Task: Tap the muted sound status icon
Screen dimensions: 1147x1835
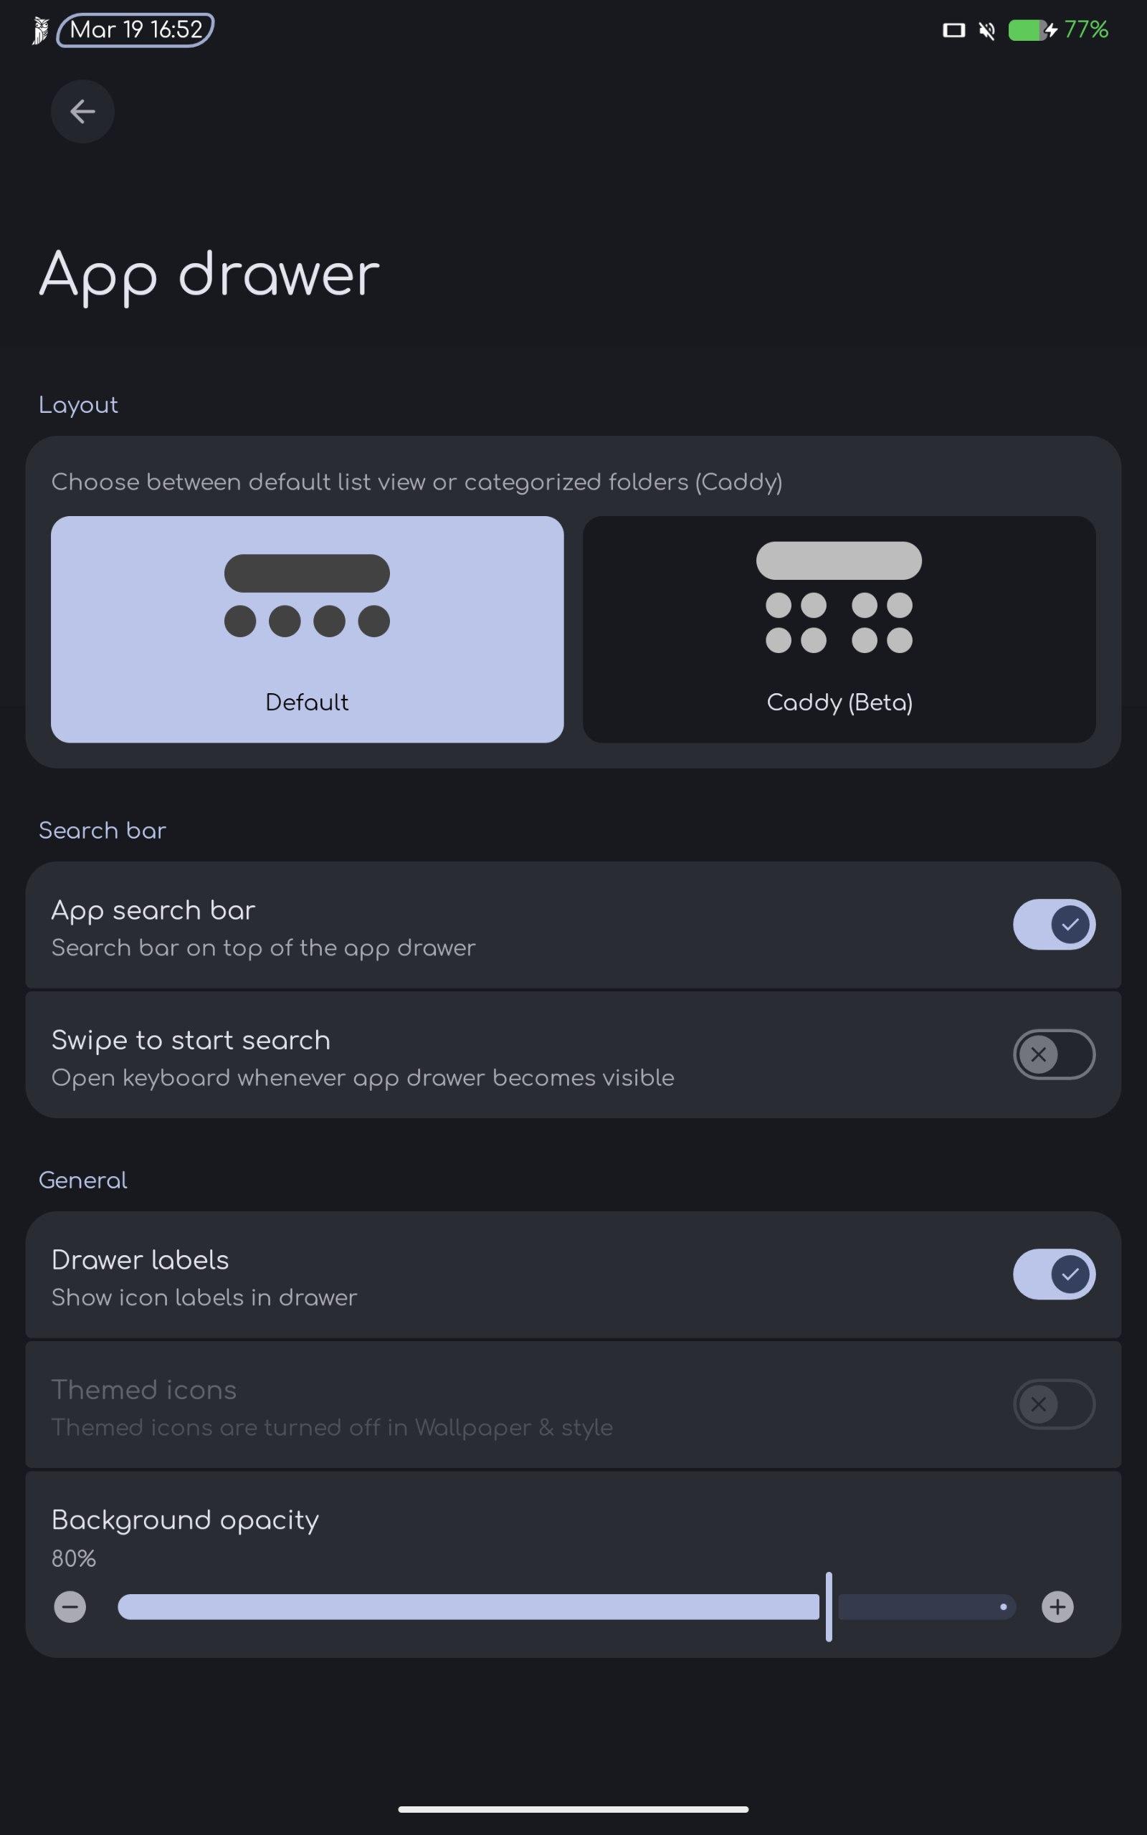Action: (986, 30)
